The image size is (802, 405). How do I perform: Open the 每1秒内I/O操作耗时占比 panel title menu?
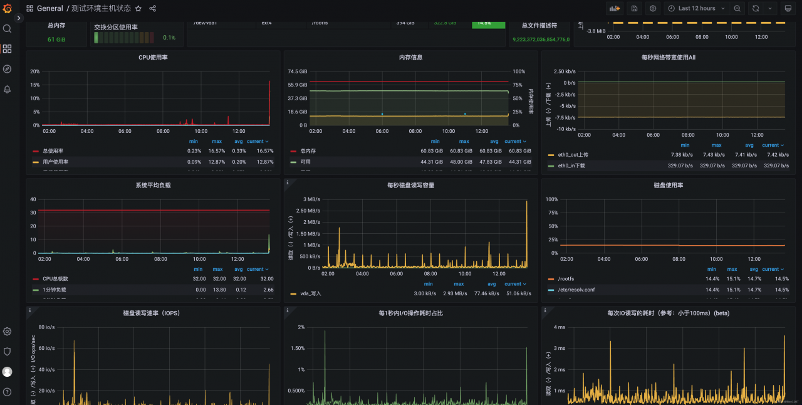click(x=411, y=313)
